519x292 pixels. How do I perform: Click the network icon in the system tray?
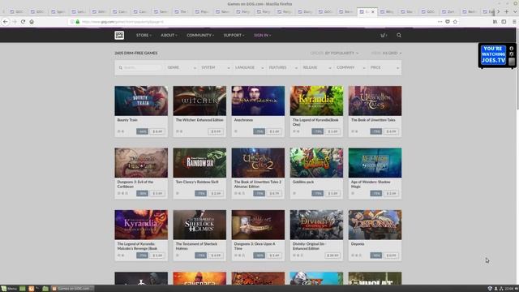click(x=501, y=289)
